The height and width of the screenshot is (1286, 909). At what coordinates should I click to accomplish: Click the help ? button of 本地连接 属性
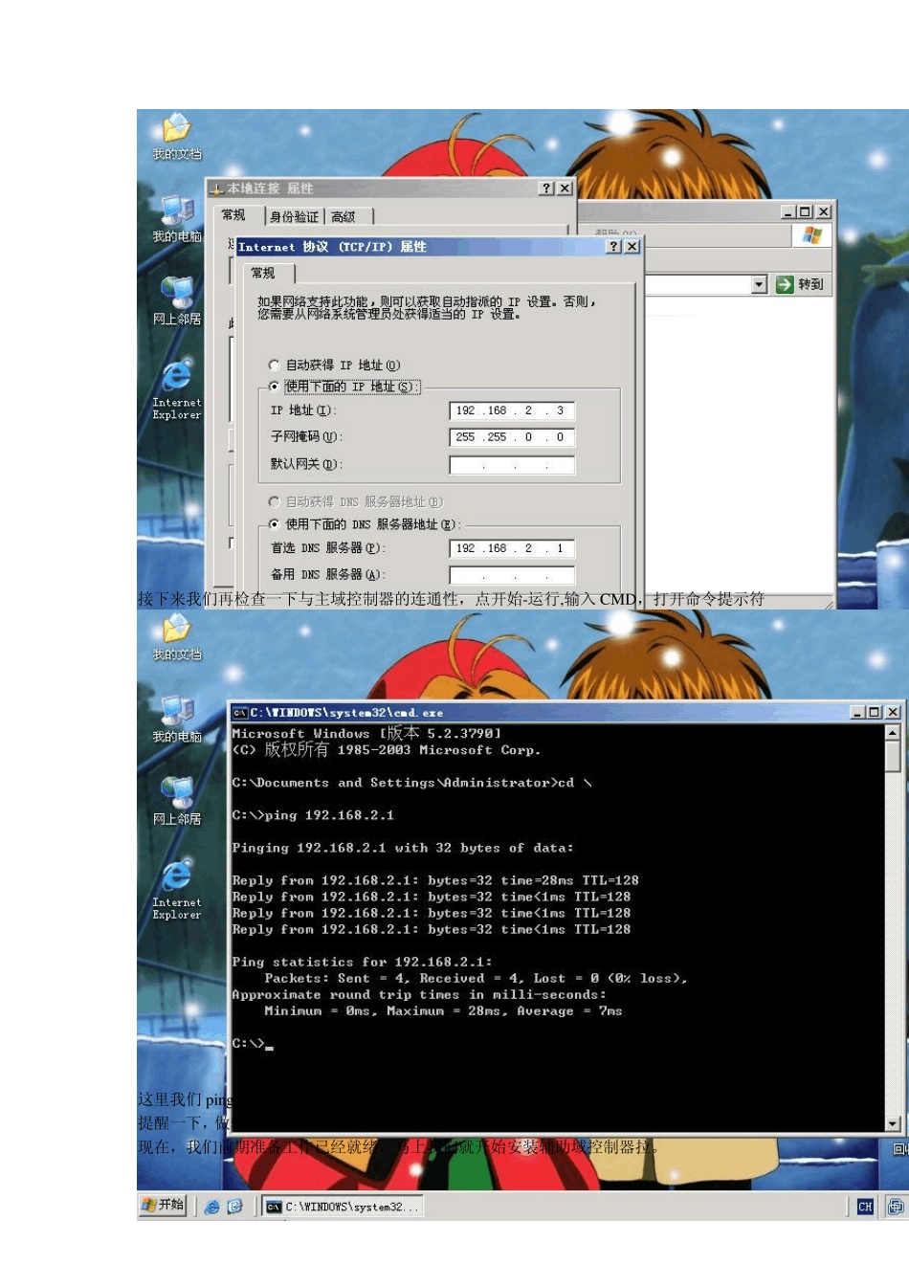(546, 188)
